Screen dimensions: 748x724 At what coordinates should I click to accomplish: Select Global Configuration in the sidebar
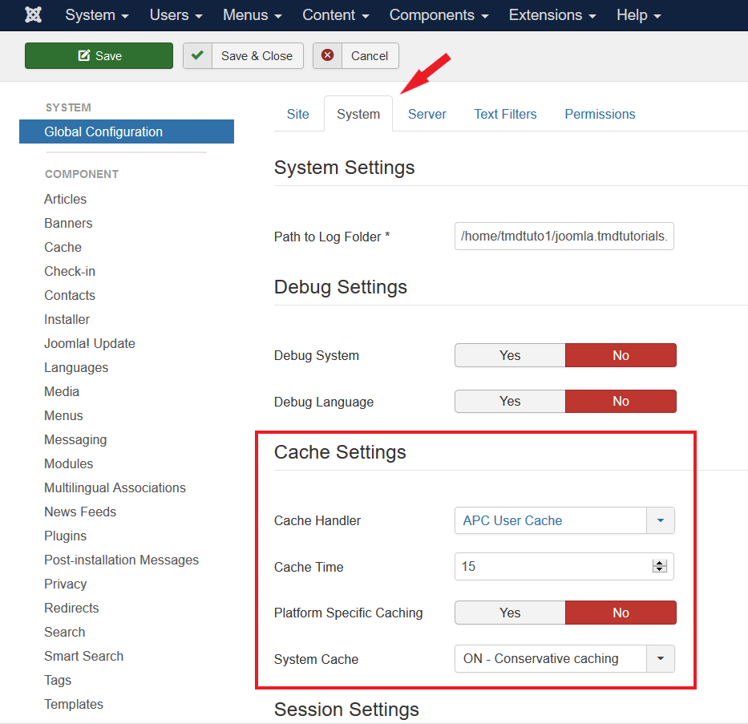[x=103, y=131]
